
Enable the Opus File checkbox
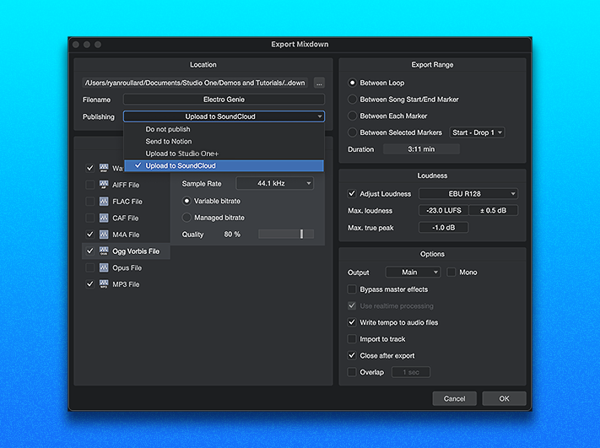point(90,267)
